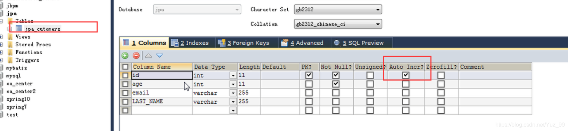568x131 pixels.
Task: Click the green add column icon
Action: tap(125, 55)
